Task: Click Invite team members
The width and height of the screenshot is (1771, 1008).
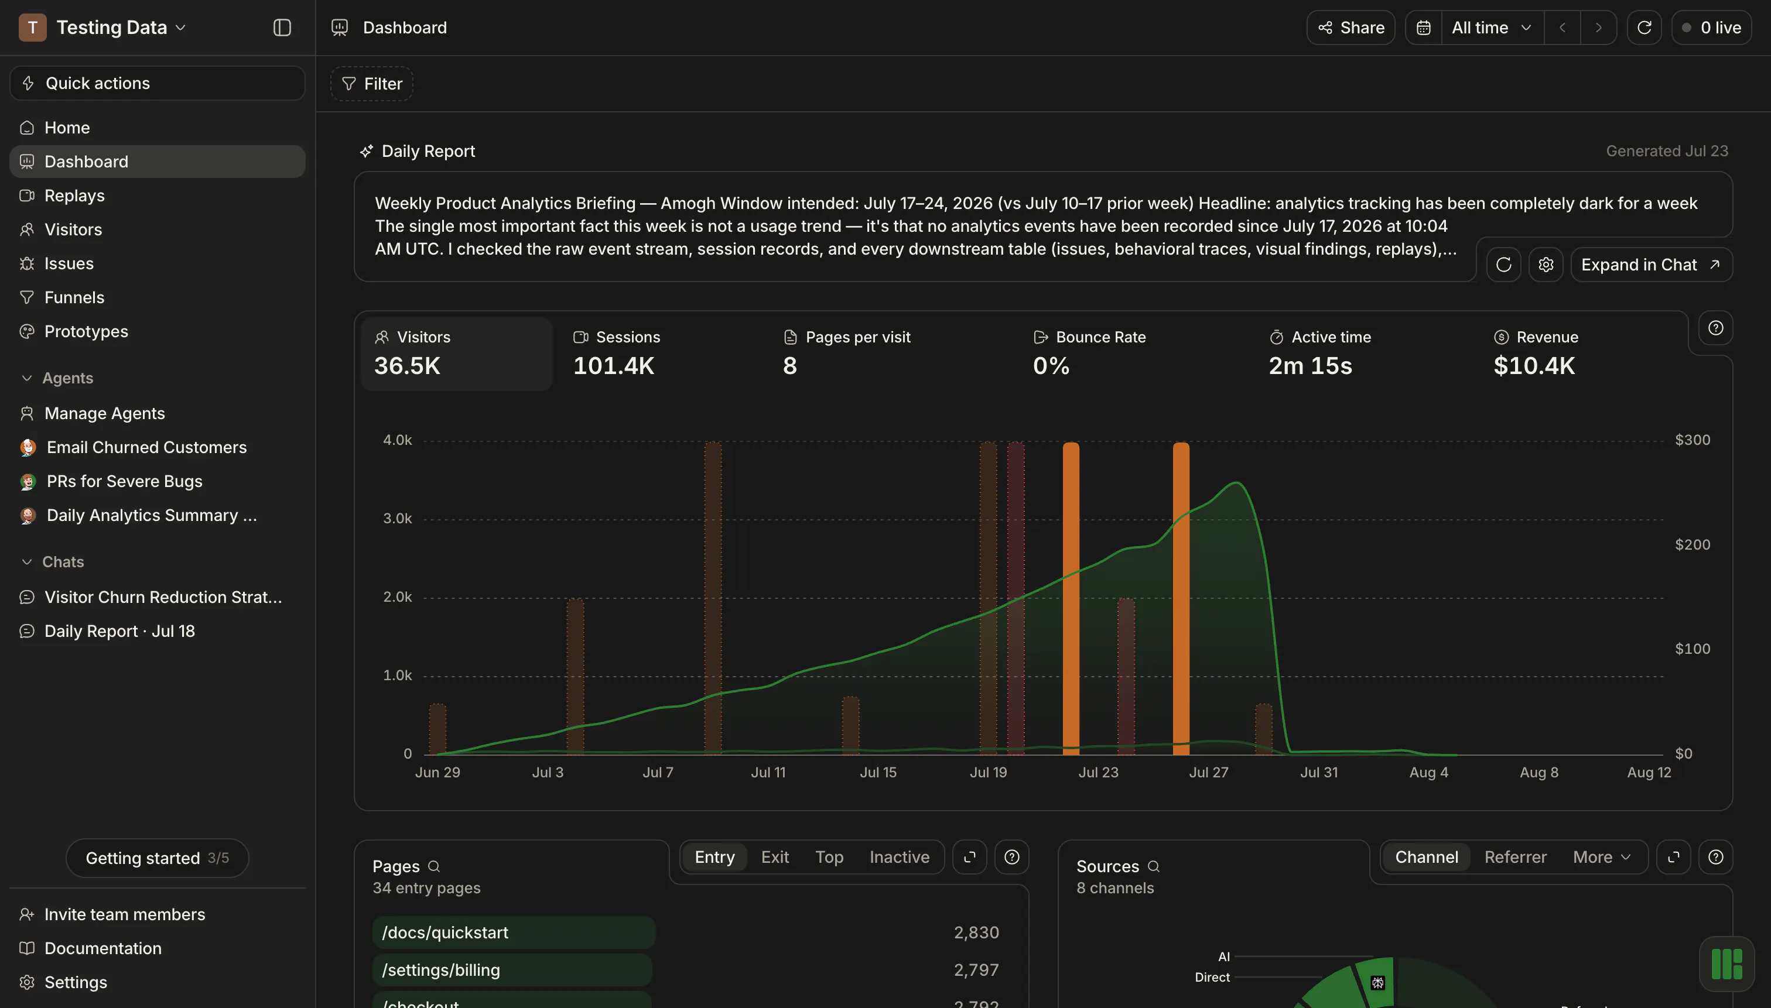Action: pos(157,914)
